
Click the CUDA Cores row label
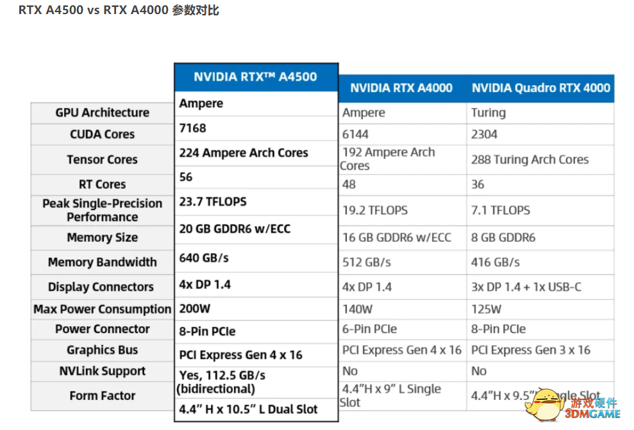coord(103,135)
